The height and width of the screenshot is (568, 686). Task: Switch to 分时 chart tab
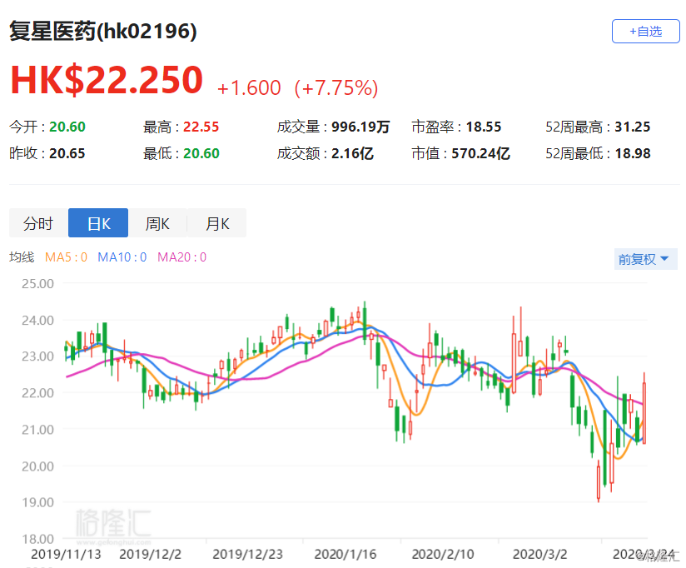38,223
